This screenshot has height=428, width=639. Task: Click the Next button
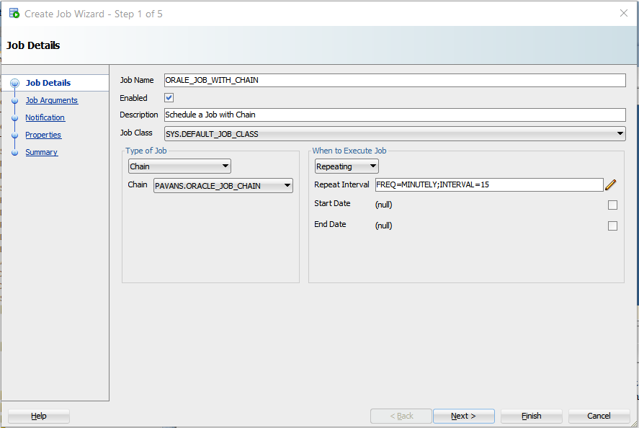[x=464, y=416]
